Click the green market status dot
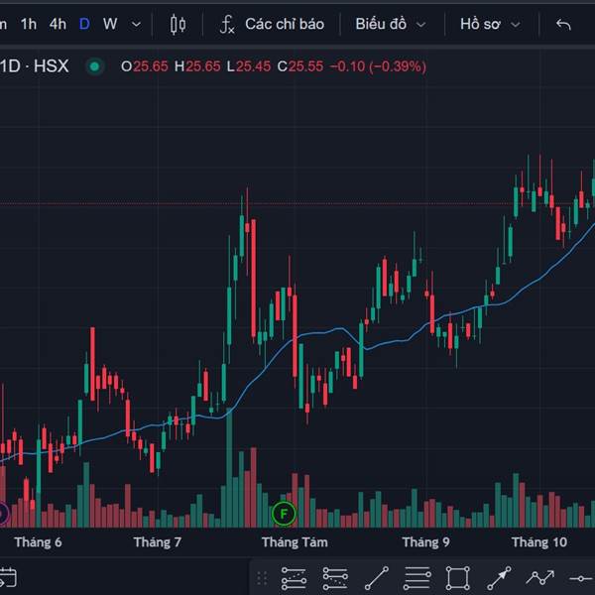The image size is (595, 595). (95, 66)
